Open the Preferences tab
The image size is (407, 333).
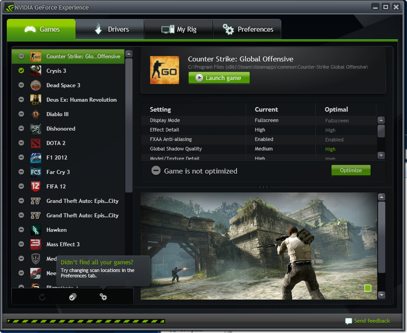click(x=247, y=29)
